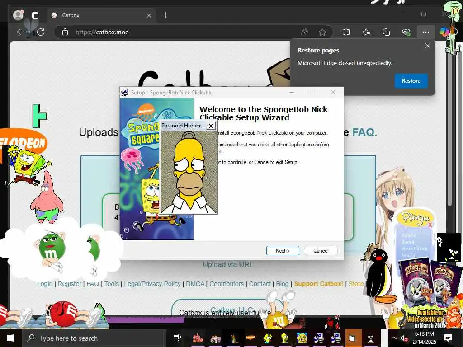Open the DMCA footer link
This screenshot has height=347, width=463.
click(195, 284)
